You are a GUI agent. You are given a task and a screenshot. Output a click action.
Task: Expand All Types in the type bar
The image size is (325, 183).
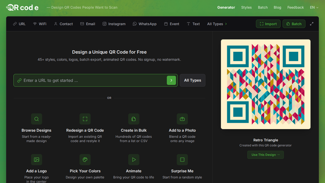pyautogui.click(x=217, y=24)
